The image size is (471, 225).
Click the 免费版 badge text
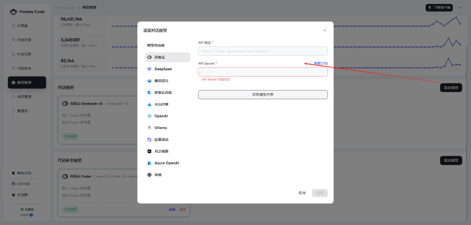point(29,210)
